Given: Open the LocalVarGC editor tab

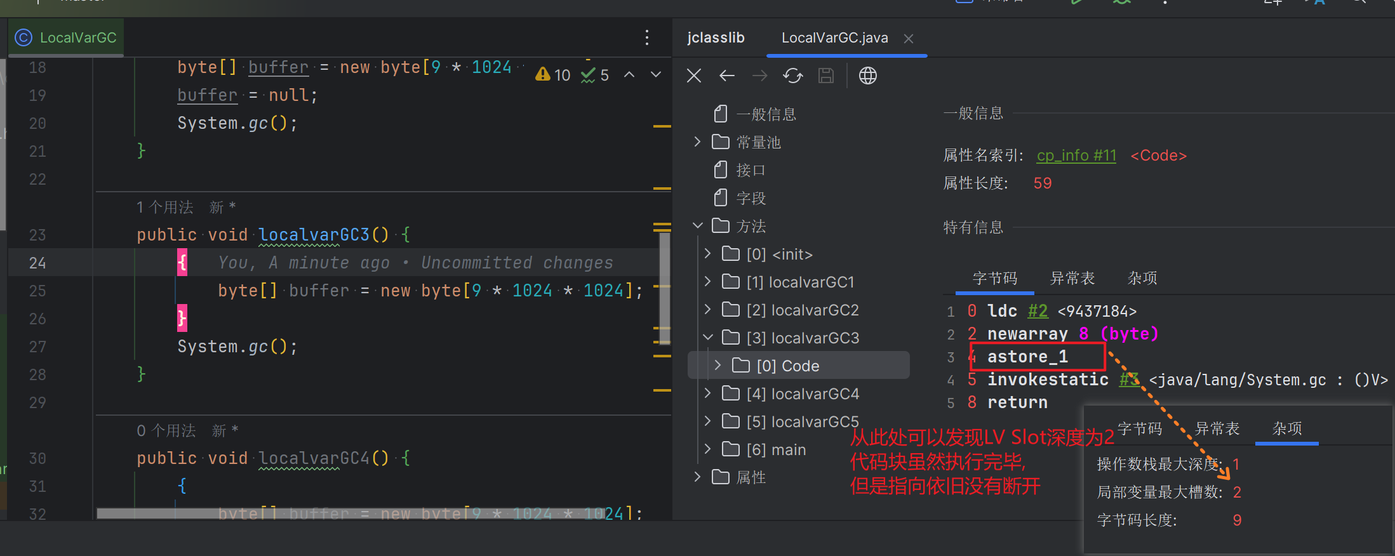Looking at the screenshot, I should pyautogui.click(x=66, y=37).
